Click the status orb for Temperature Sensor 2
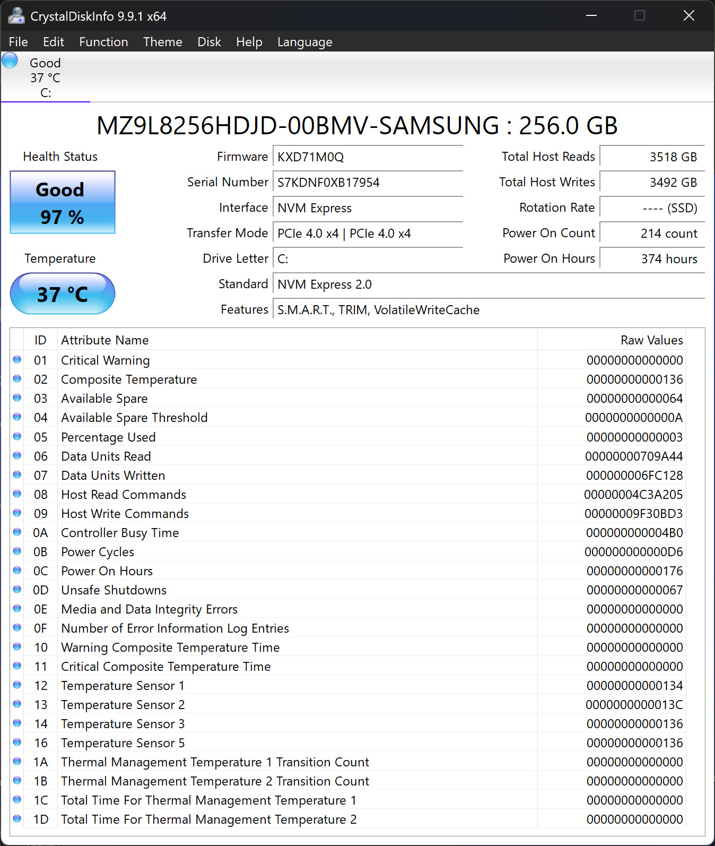Screen dimensions: 715x846 coord(17,704)
